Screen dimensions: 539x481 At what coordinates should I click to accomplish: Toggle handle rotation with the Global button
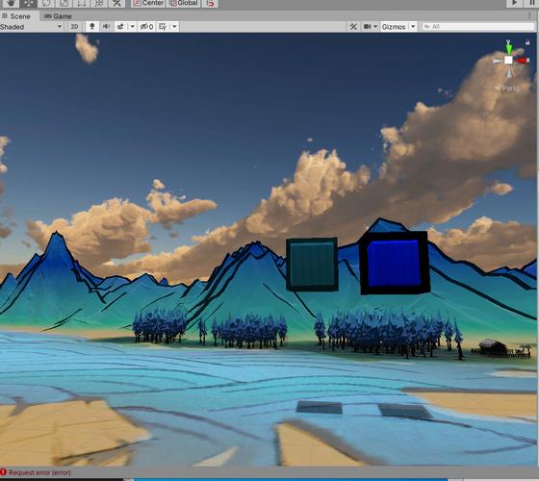pyautogui.click(x=183, y=3)
